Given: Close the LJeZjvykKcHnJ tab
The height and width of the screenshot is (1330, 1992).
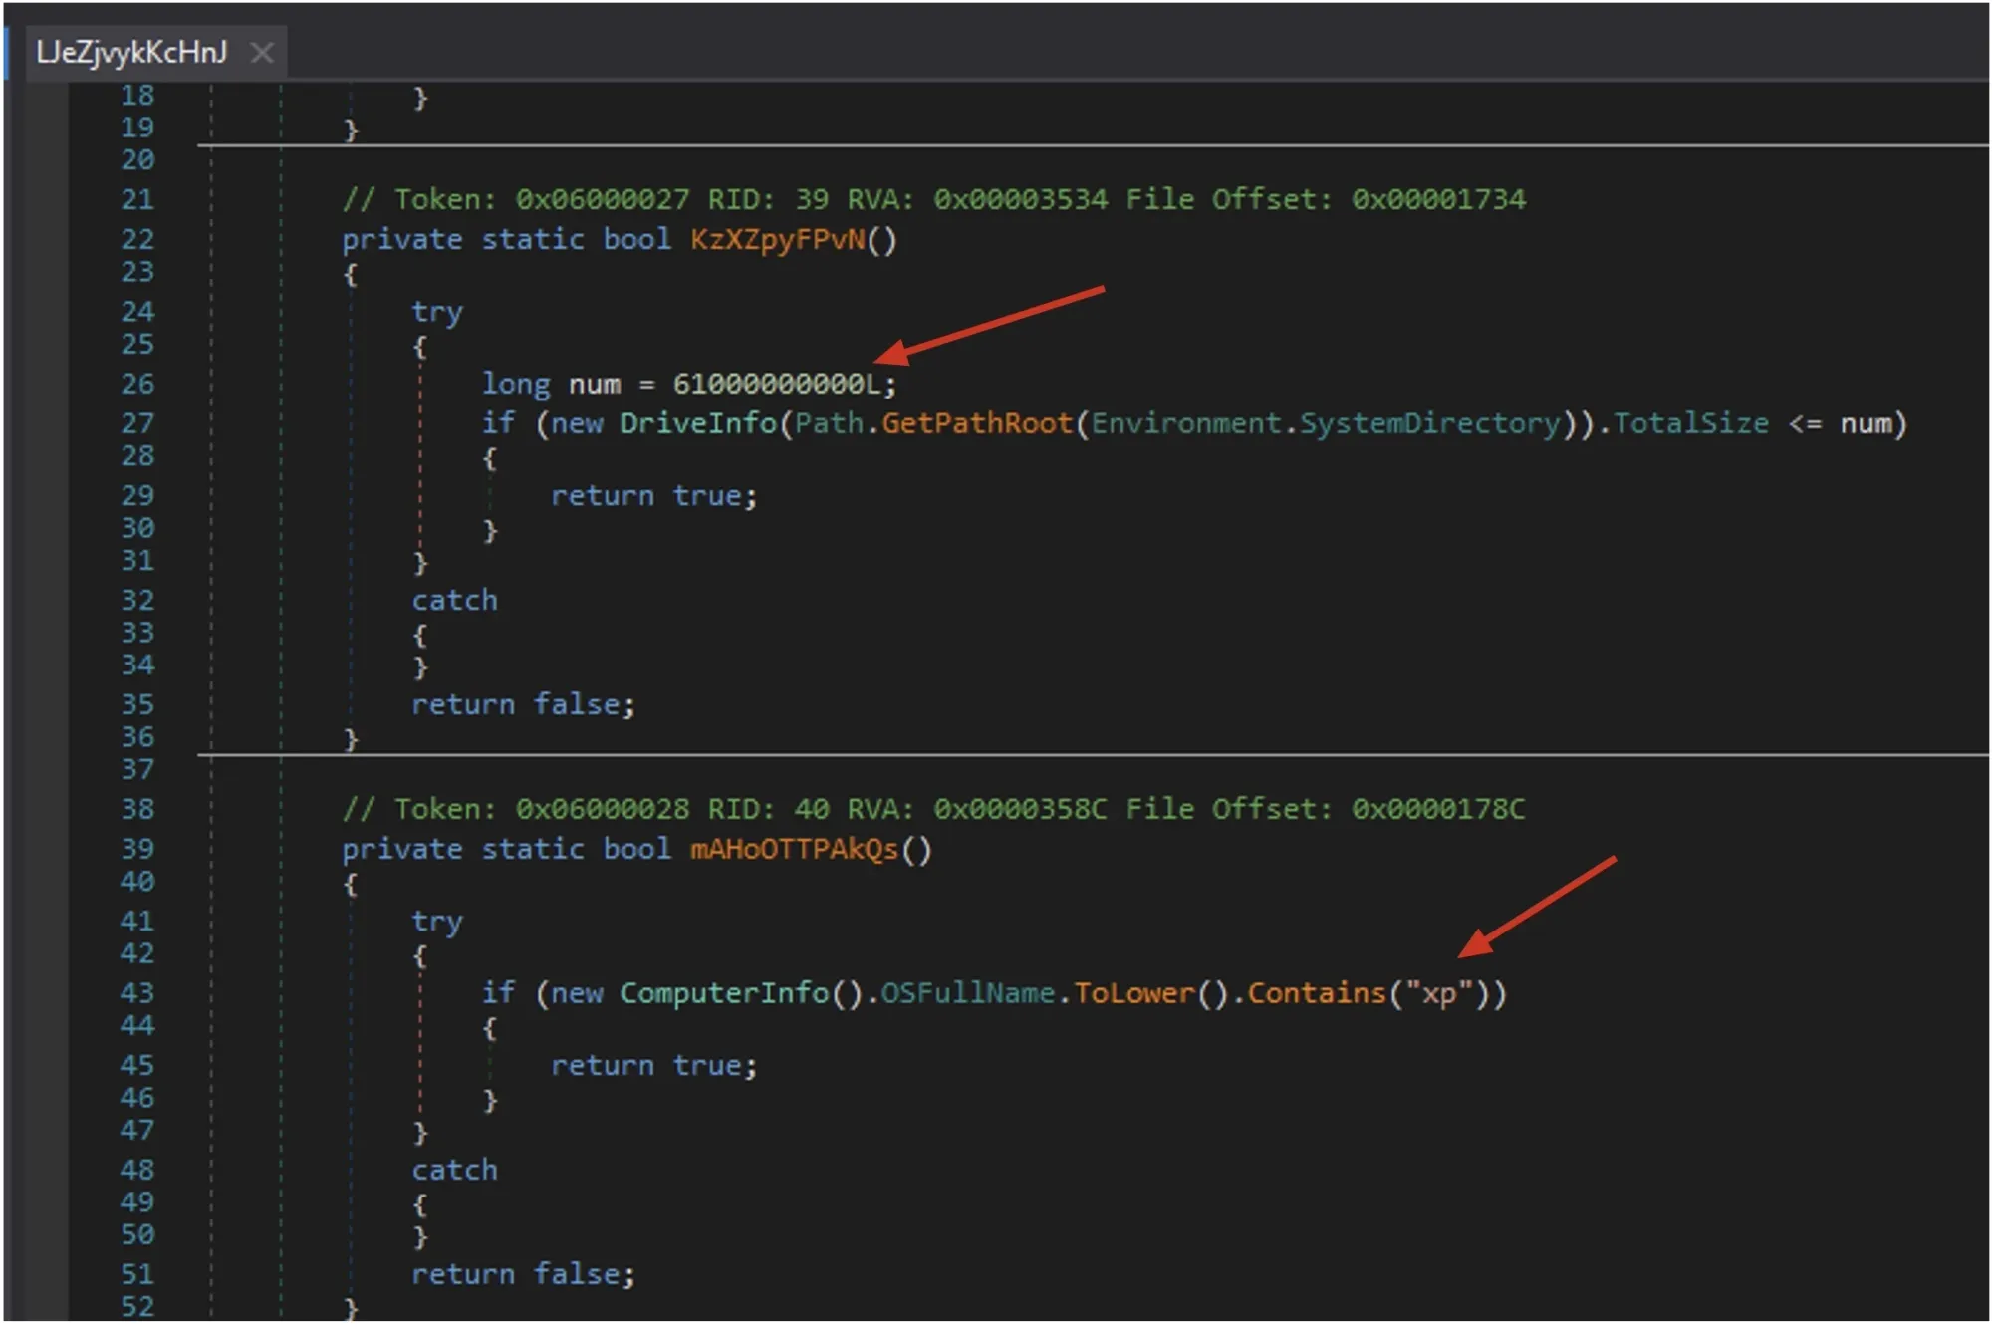Looking at the screenshot, I should pos(262,53).
